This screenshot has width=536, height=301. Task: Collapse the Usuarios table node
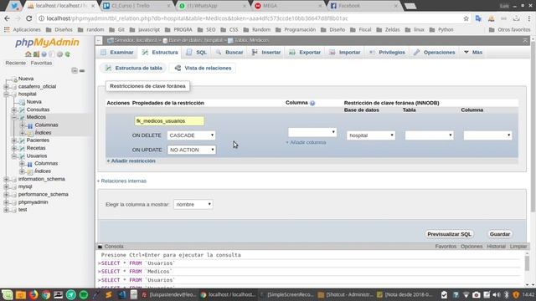click(x=14, y=156)
